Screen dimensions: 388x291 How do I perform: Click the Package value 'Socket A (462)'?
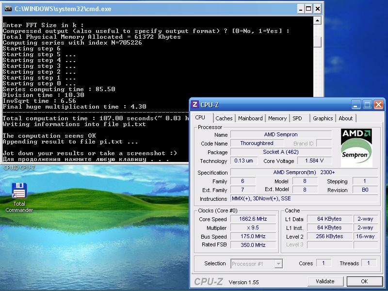click(281, 152)
